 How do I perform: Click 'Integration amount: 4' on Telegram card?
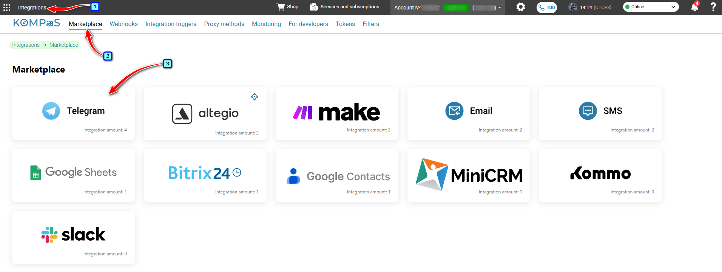(105, 130)
